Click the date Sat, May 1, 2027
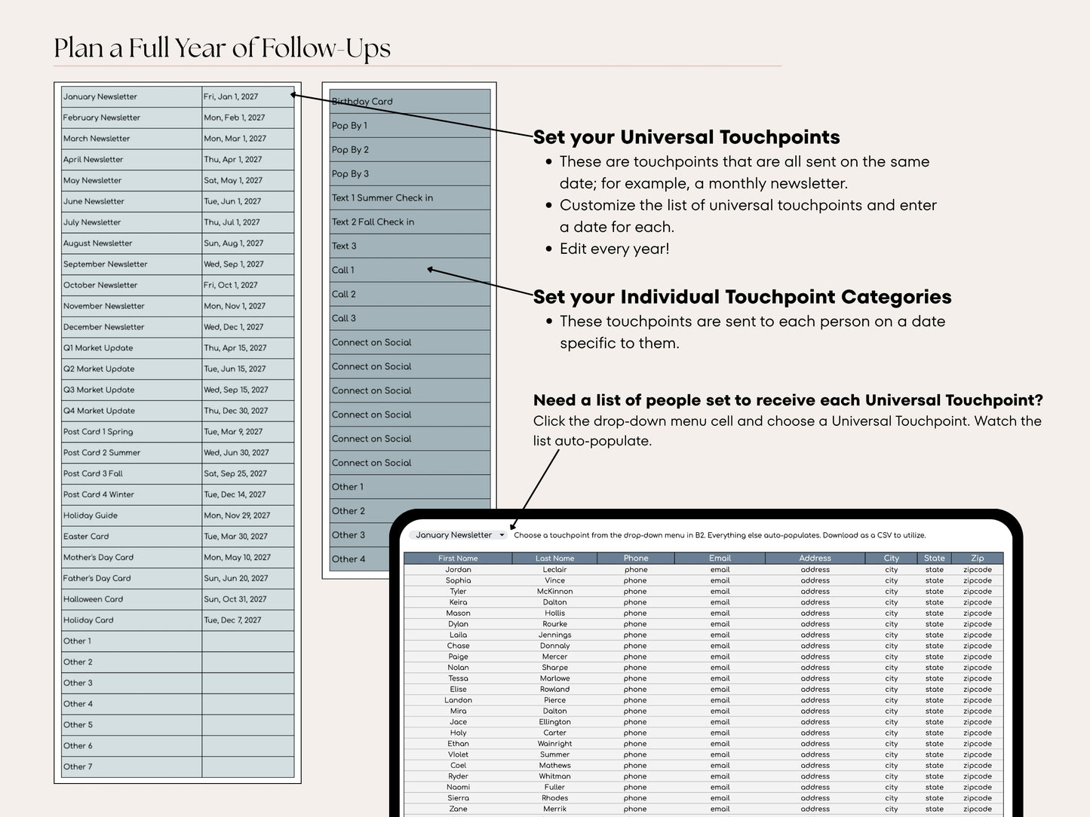This screenshot has width=1090, height=817. pyautogui.click(x=248, y=181)
